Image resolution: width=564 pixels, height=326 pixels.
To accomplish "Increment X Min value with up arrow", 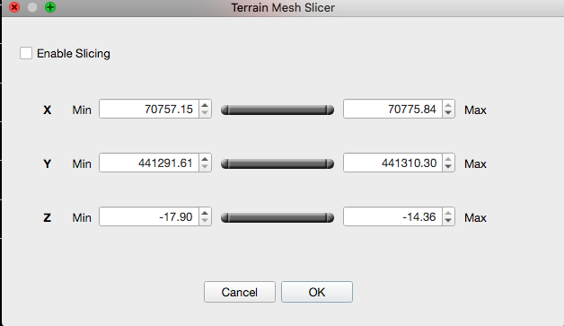I will click(205, 105).
